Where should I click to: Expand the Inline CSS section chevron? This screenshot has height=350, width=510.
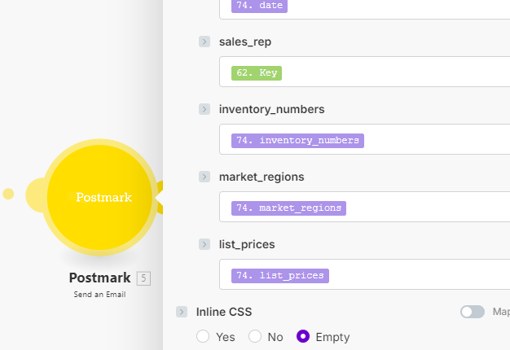pos(182,312)
